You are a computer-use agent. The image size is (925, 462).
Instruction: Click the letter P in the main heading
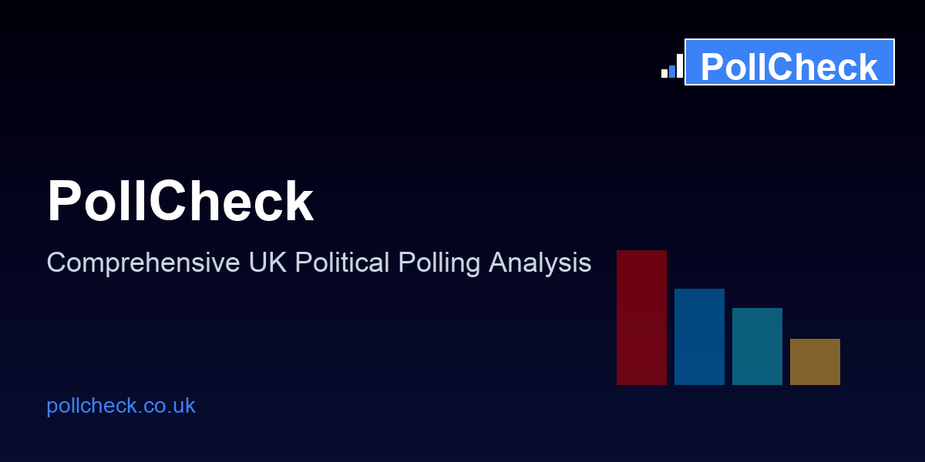[64, 202]
